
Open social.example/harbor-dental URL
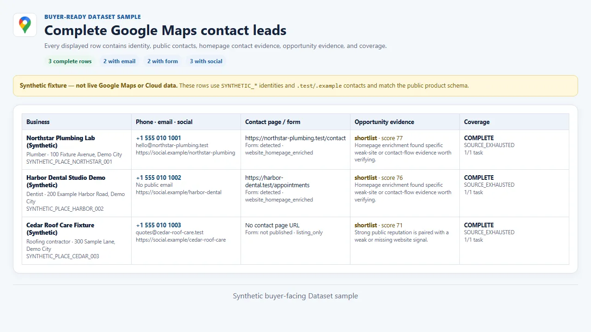[x=179, y=192]
